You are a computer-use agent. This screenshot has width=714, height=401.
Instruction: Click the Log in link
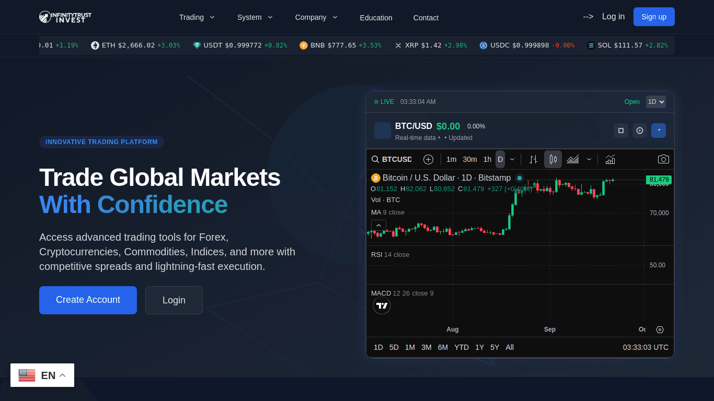(613, 17)
